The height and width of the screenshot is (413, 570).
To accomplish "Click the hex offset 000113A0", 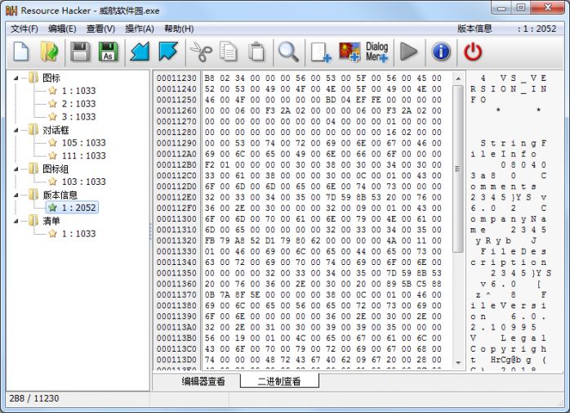I will 176,327.
